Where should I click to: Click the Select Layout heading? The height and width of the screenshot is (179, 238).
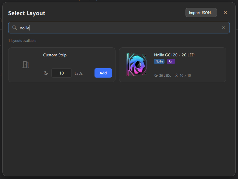(x=27, y=13)
